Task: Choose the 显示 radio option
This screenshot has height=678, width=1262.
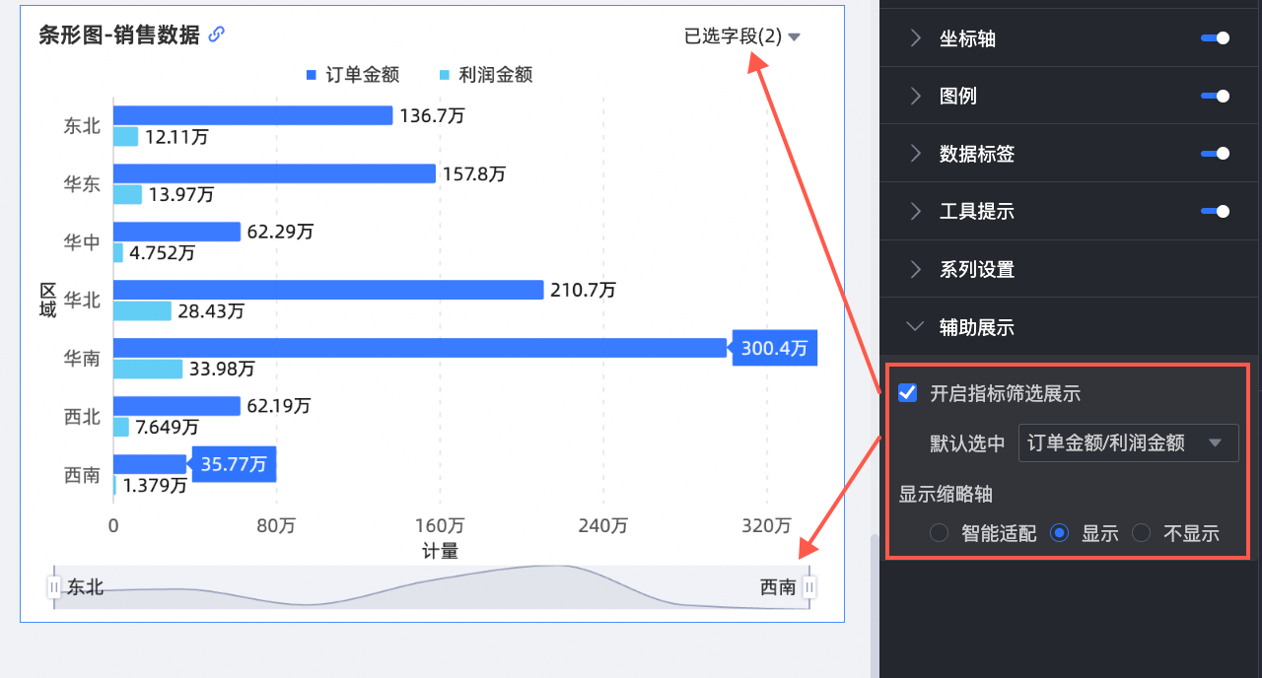Action: 1060,533
